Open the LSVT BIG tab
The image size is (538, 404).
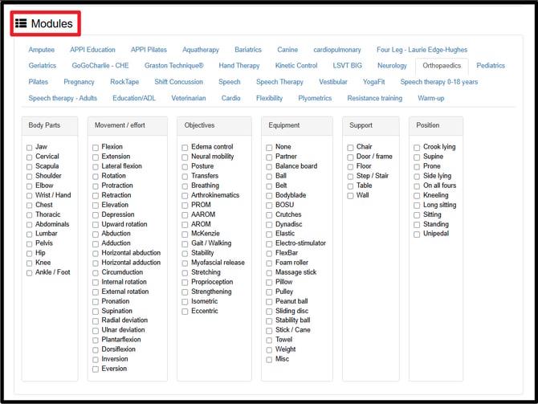point(347,66)
